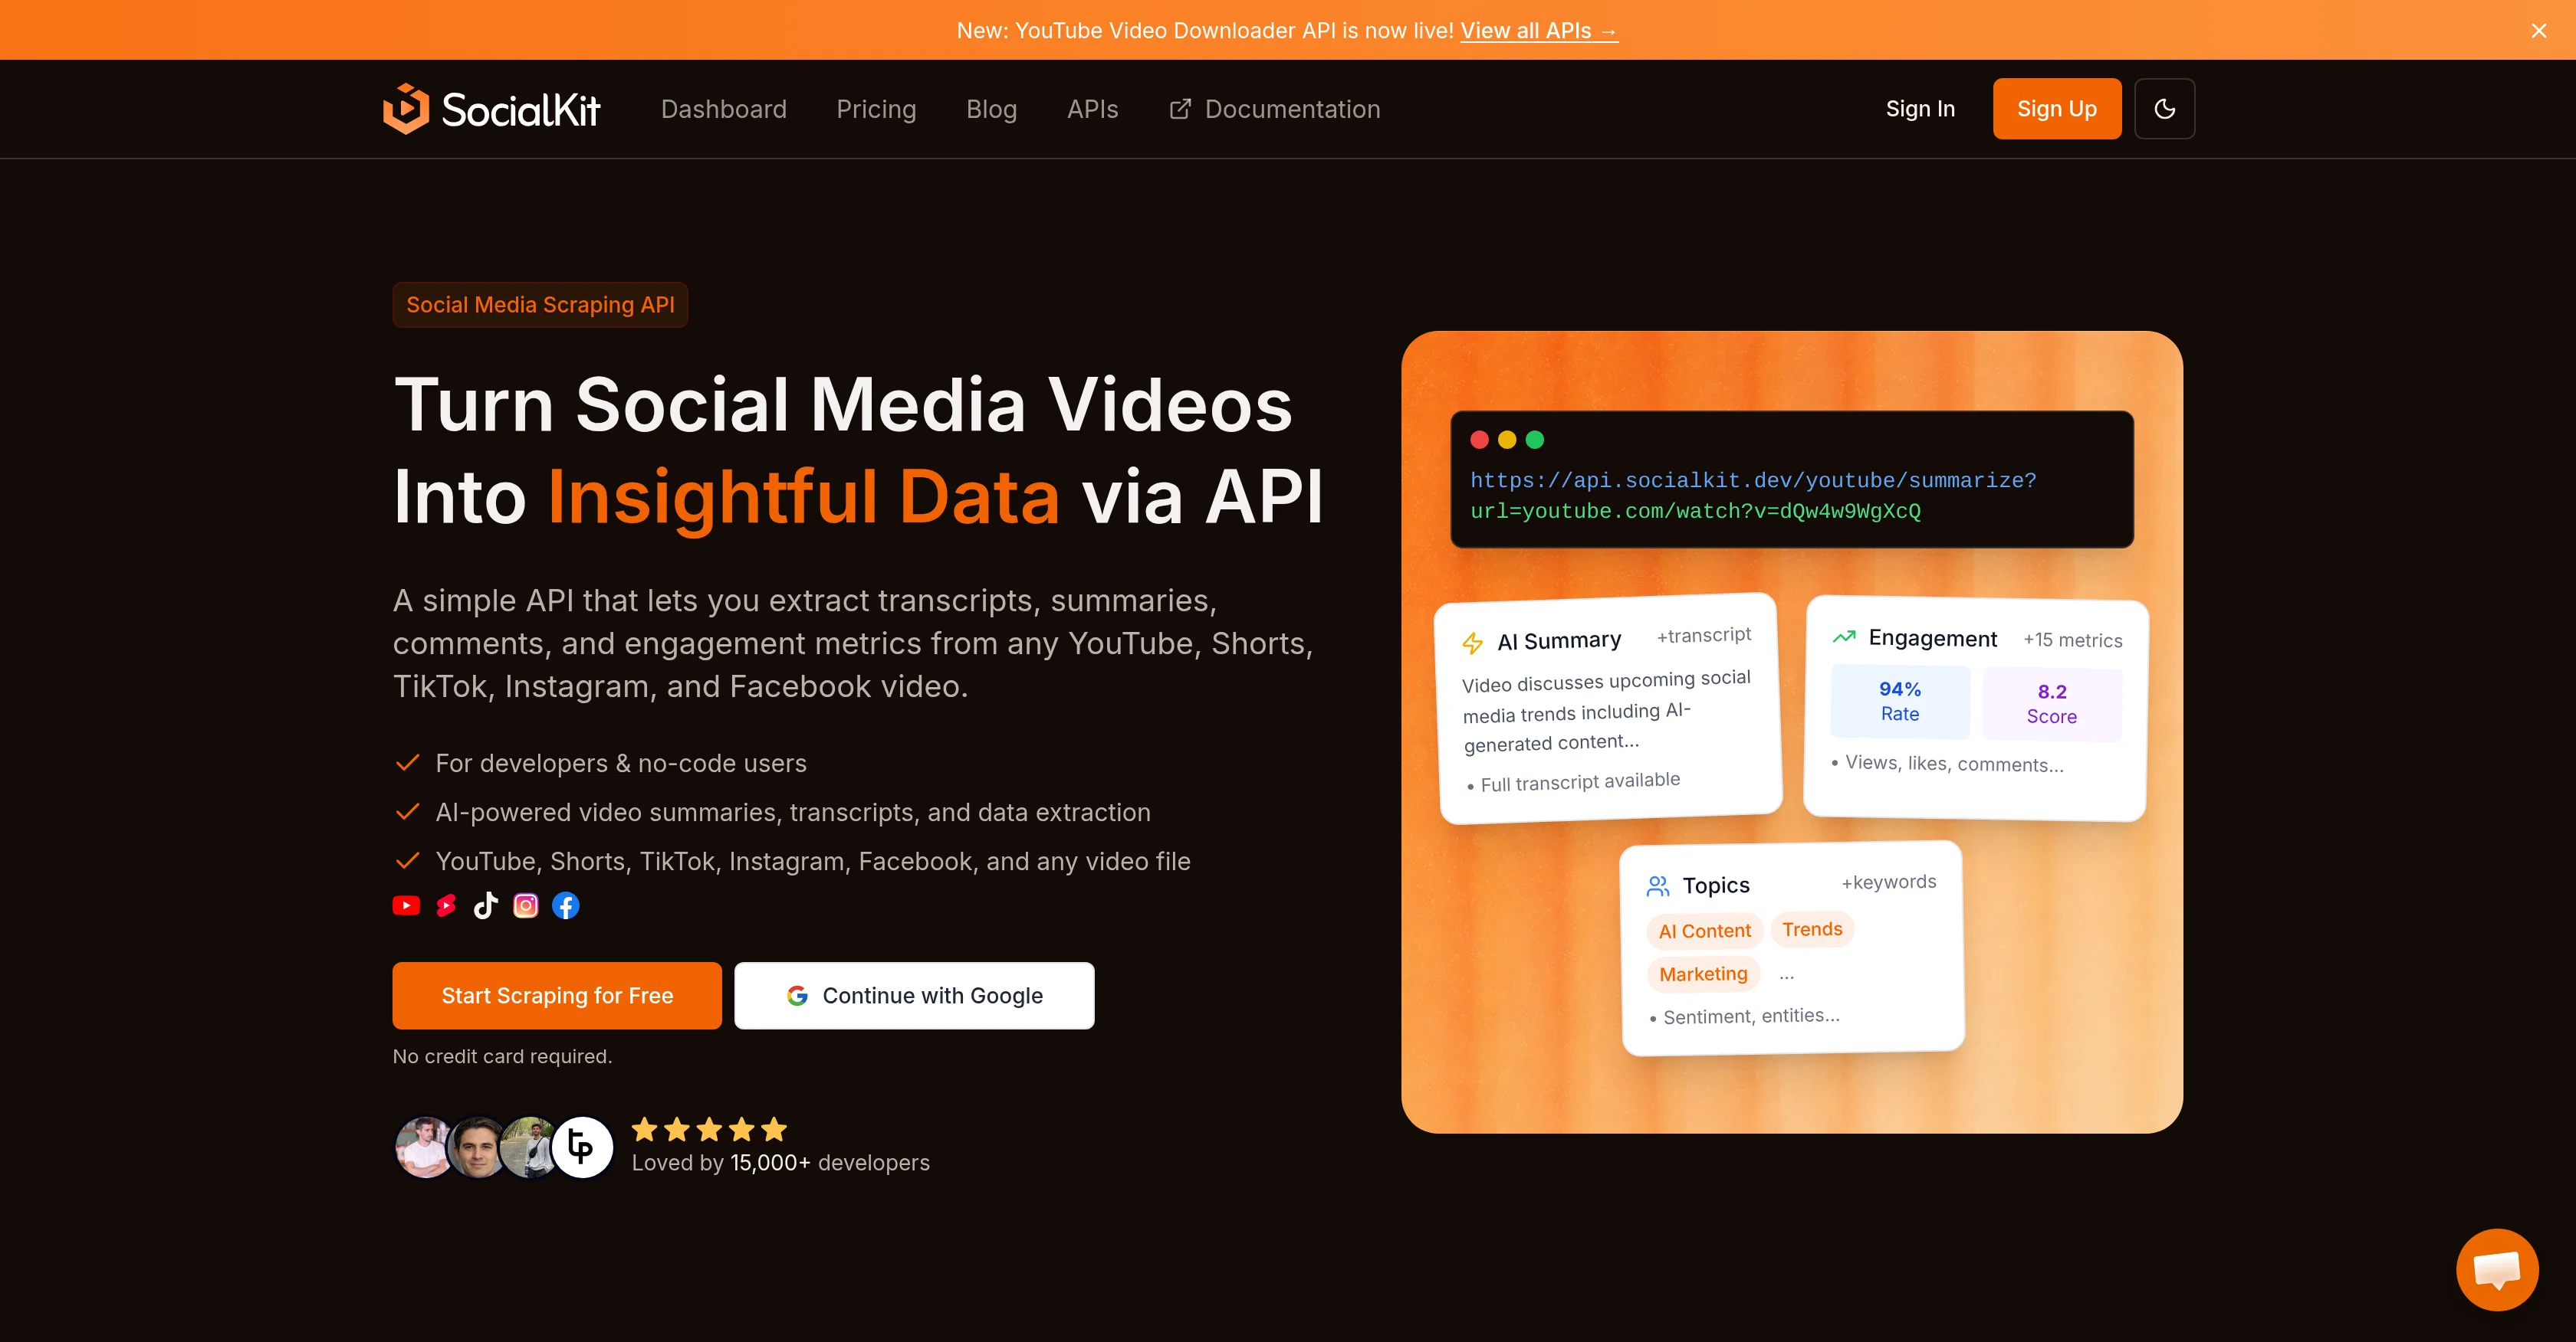The width and height of the screenshot is (2576, 1342).
Task: Click the api.socialkit.dev URL text
Action: coord(1753,480)
